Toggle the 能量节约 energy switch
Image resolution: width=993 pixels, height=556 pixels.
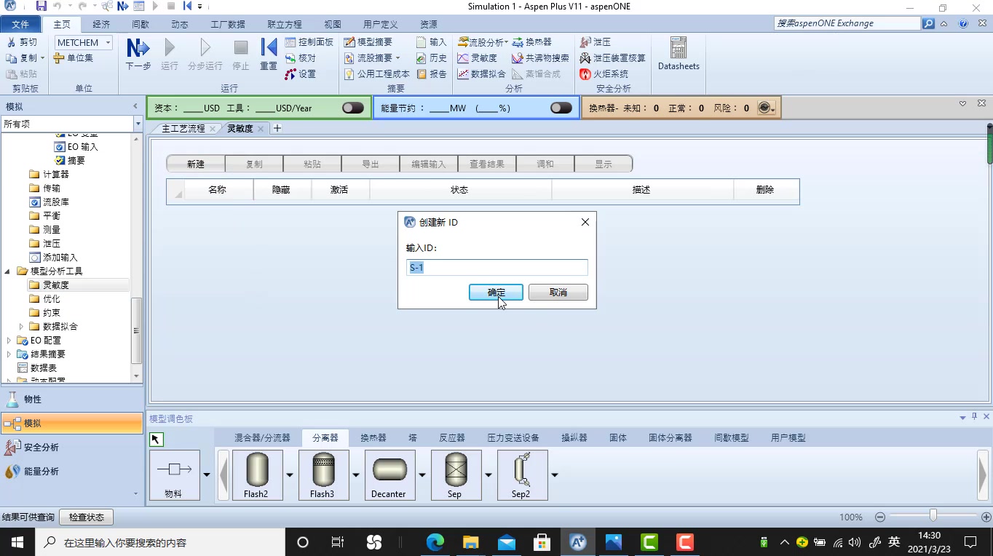[561, 107]
